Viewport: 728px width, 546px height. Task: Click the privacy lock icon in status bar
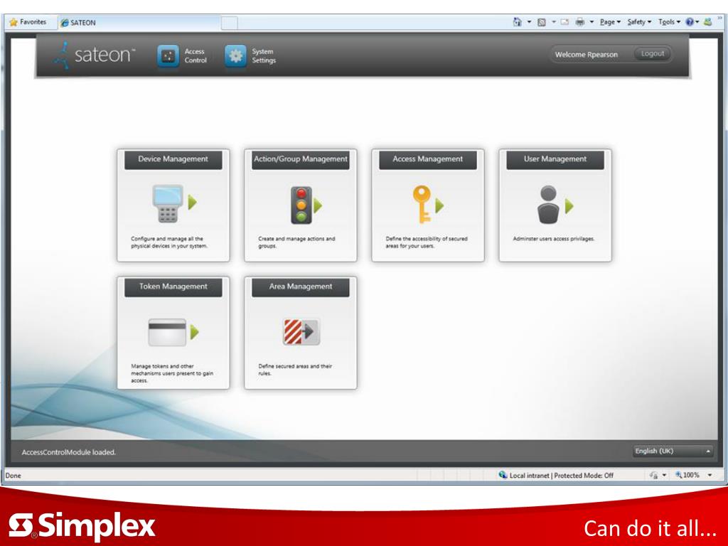[x=653, y=475]
